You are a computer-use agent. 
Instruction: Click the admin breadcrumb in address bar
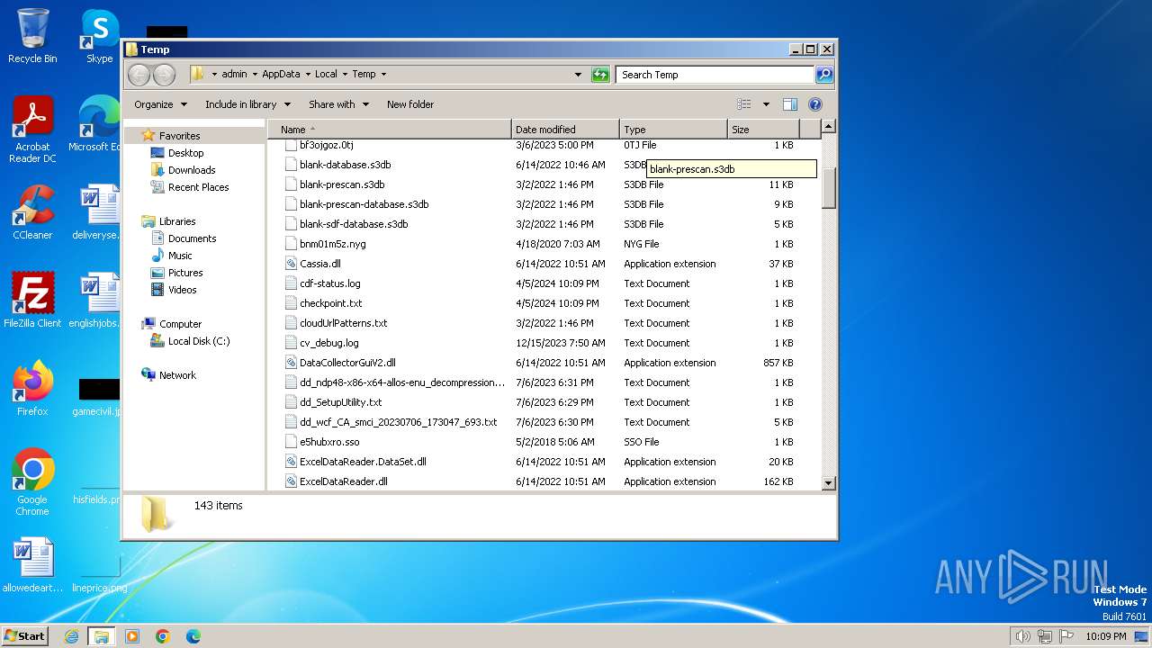(234, 74)
